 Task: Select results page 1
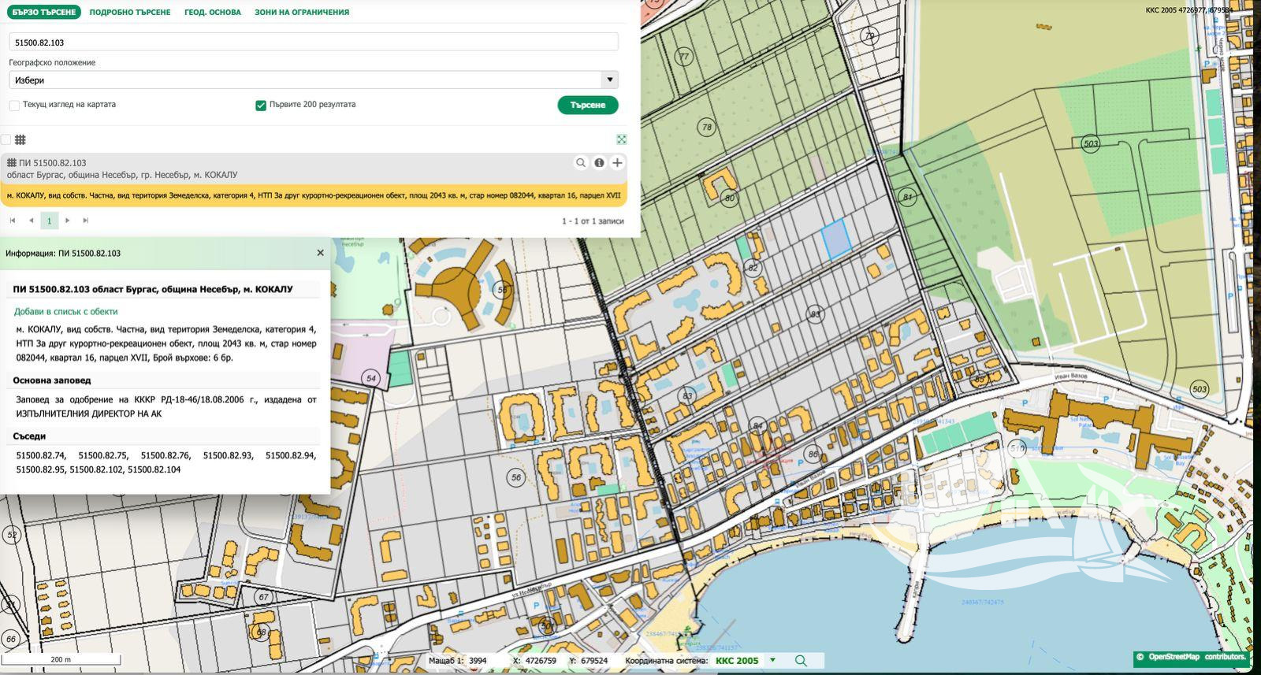click(49, 221)
